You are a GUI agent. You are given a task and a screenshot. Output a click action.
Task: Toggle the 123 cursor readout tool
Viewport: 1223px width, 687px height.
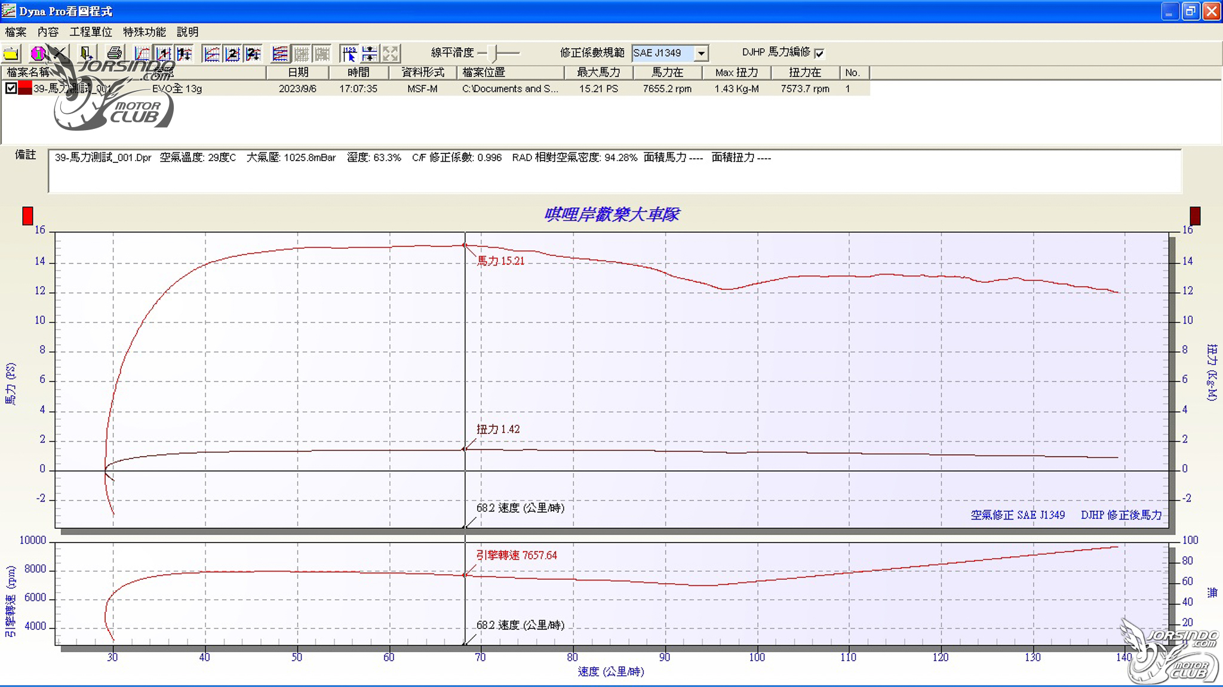349,54
